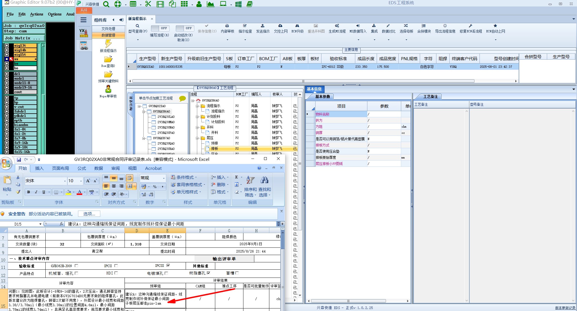Screen dimensions: 577x311
Task: Click the 输出评审单 button
Action: pyautogui.click(x=224, y=259)
